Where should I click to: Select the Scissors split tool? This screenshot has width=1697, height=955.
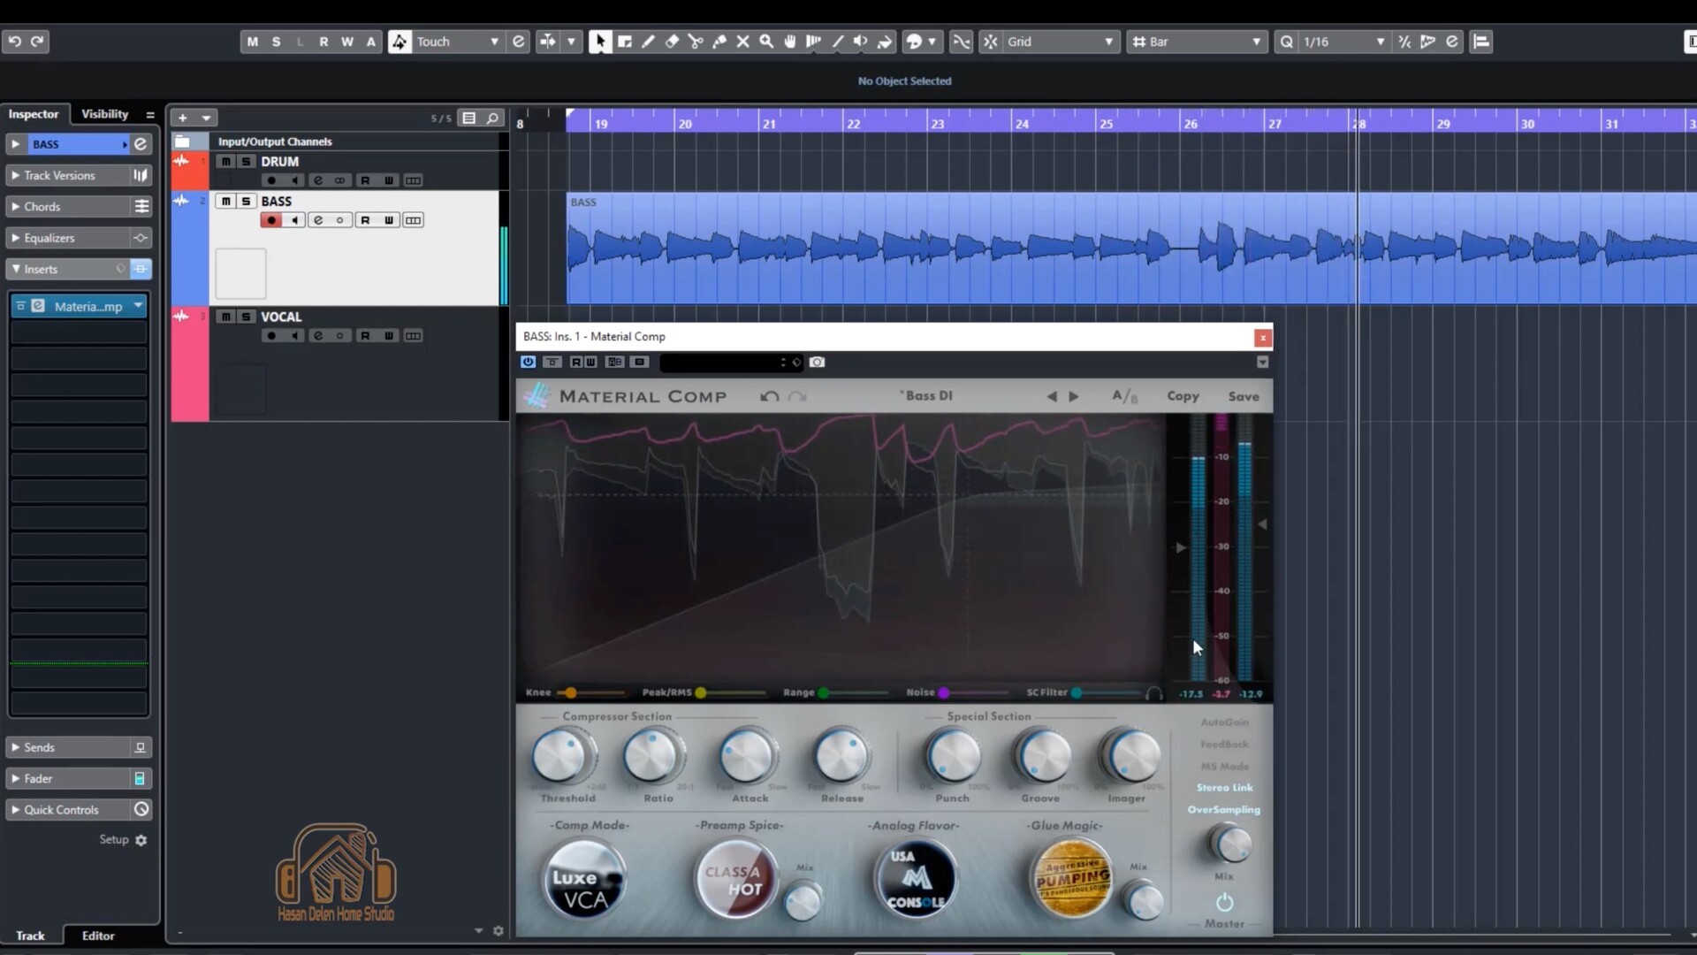point(696,42)
